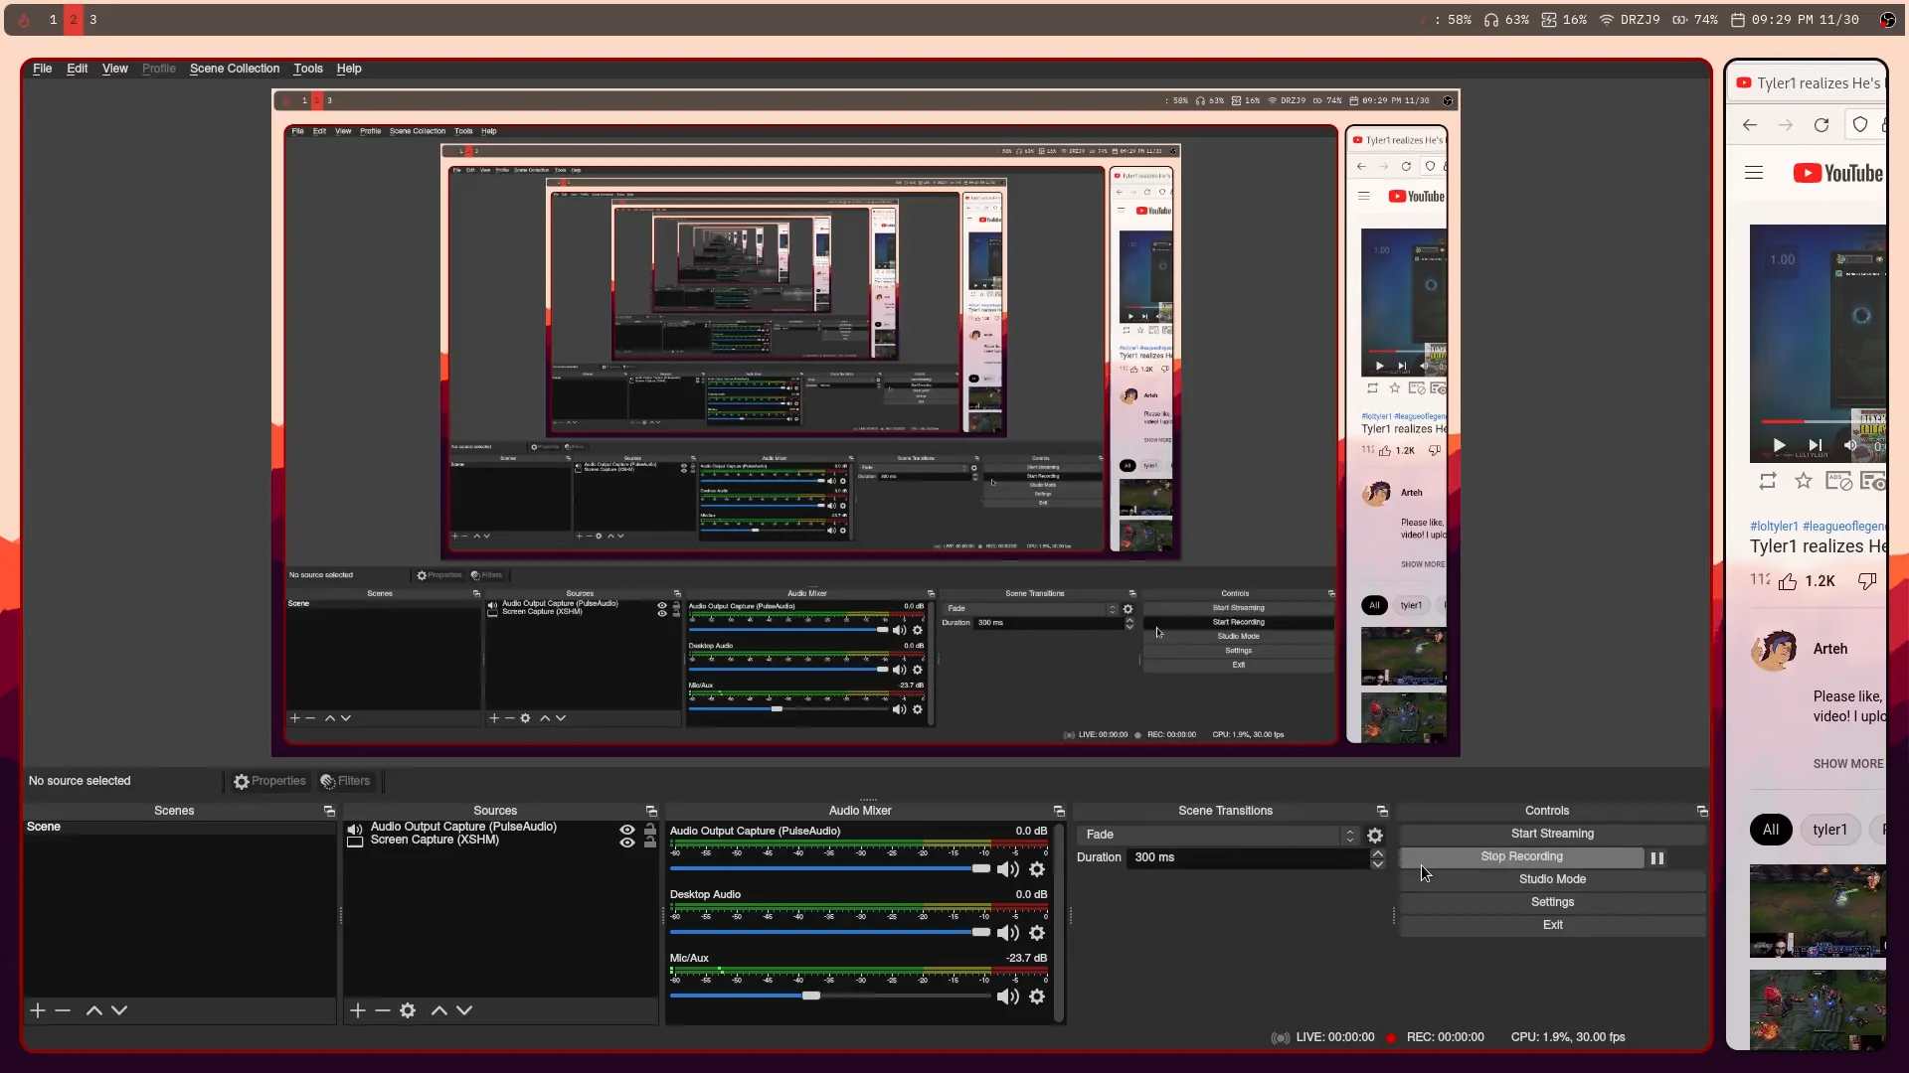Mute Audio Output Capture speaker icon in mixer
This screenshot has width=1909, height=1073.
1007,869
